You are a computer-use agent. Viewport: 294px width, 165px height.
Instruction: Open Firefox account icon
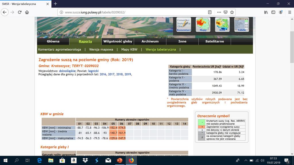pos(281,12)
